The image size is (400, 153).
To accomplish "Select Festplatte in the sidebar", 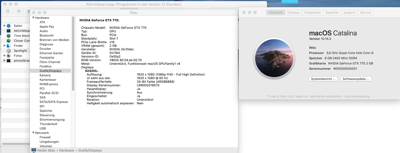I will 47,58.
